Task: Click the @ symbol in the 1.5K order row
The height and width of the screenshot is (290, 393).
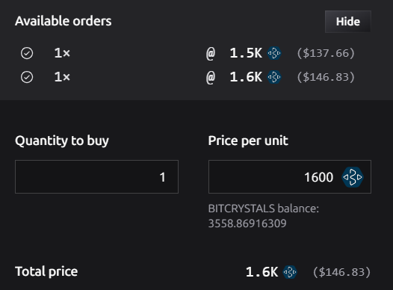Action: click(x=211, y=54)
